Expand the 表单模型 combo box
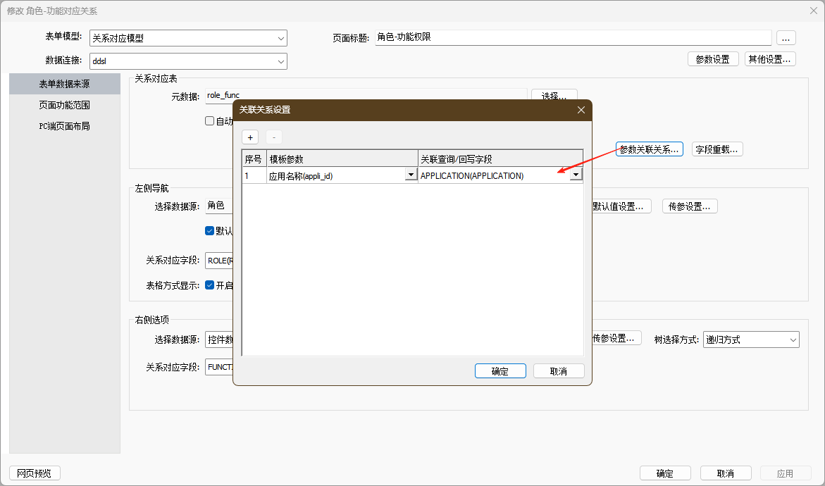825x486 pixels. point(281,39)
